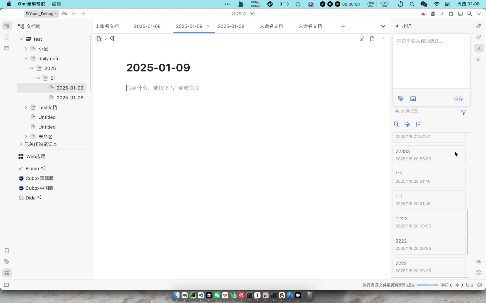Insert an image into the memo

tap(413, 98)
